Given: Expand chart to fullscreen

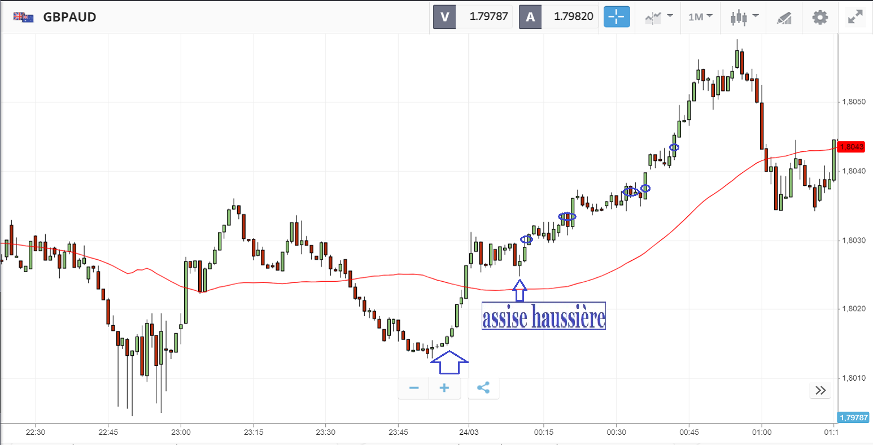Looking at the screenshot, I should [855, 17].
